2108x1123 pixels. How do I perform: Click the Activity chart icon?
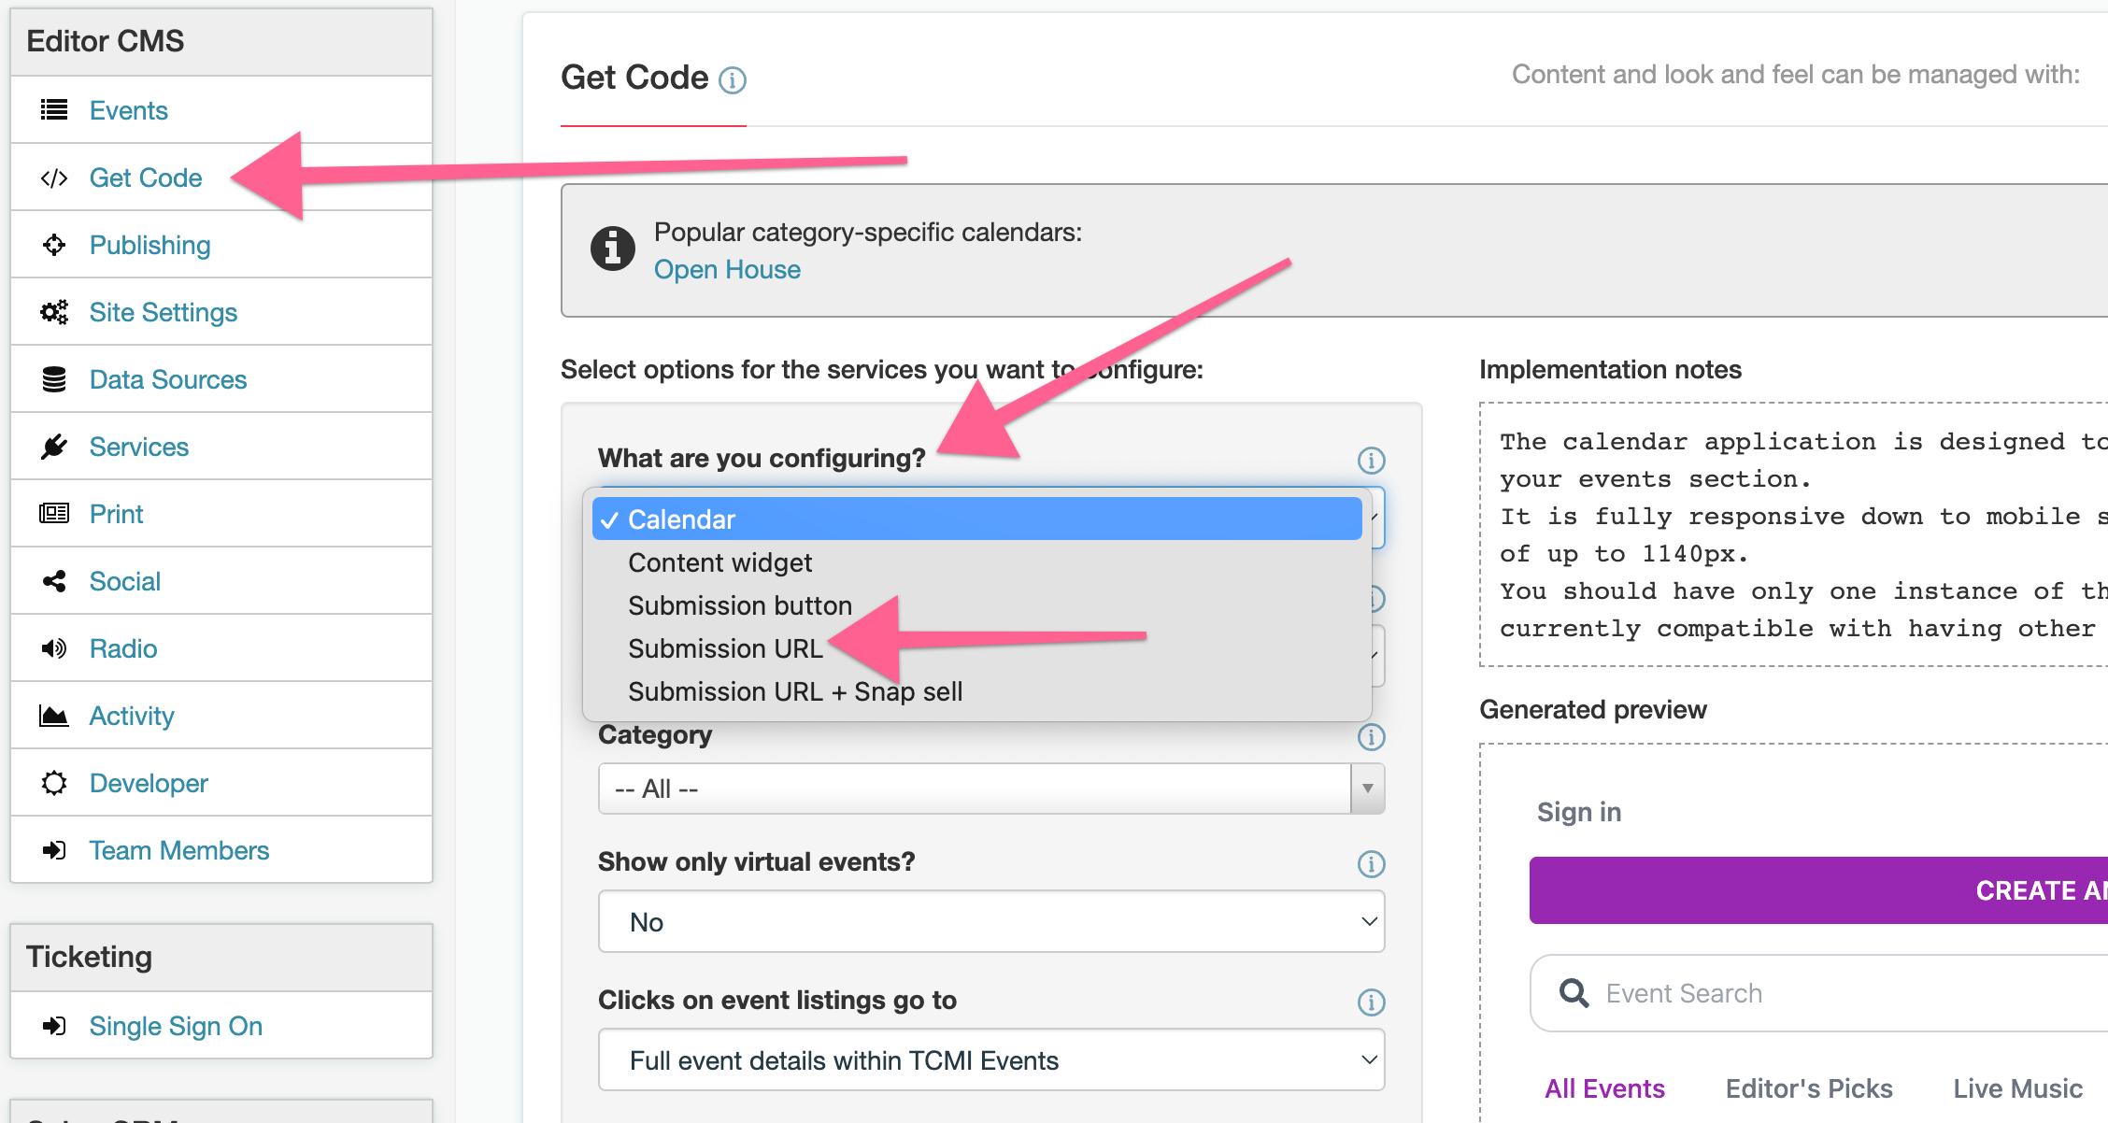coord(53,715)
